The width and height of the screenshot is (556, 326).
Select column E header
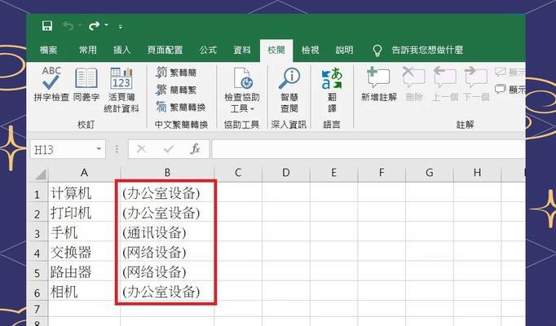coord(333,173)
